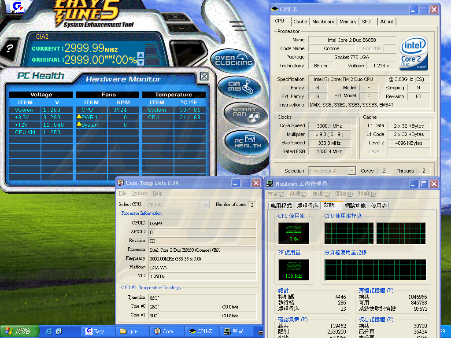Open the File menu in Core Temp

[122, 193]
